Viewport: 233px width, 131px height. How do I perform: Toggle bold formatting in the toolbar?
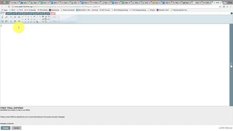(x=43, y=17)
